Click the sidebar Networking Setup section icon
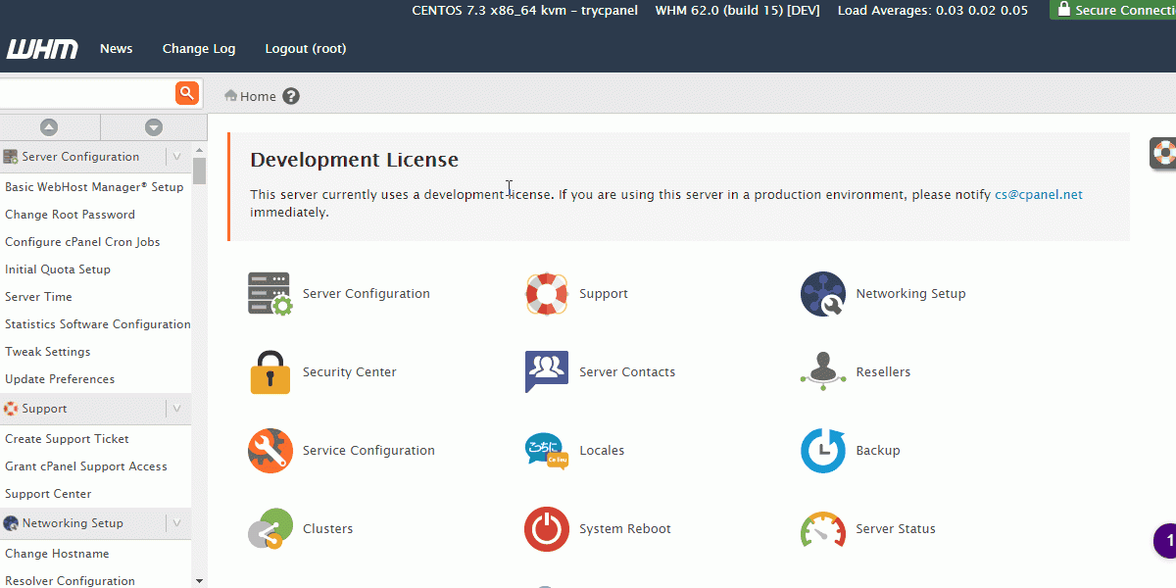1176x588 pixels. (x=11, y=523)
